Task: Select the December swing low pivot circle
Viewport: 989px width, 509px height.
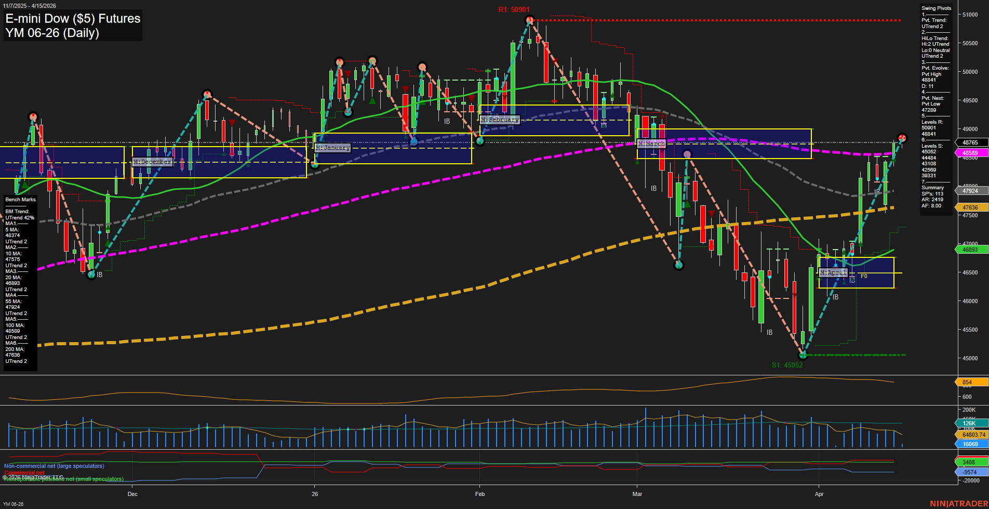Action: coord(91,274)
